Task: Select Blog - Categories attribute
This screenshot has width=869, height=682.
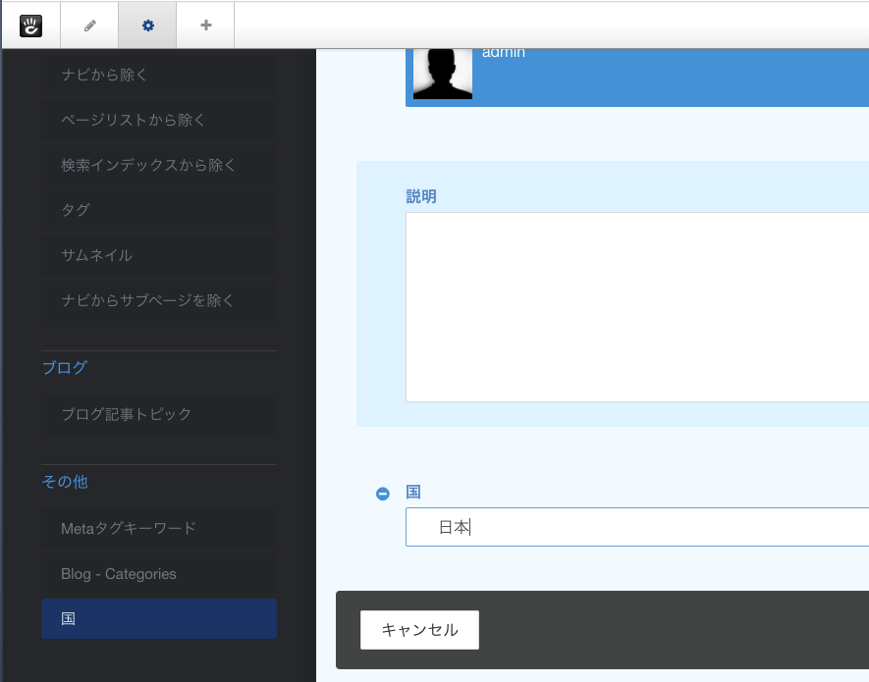Action: tap(159, 574)
